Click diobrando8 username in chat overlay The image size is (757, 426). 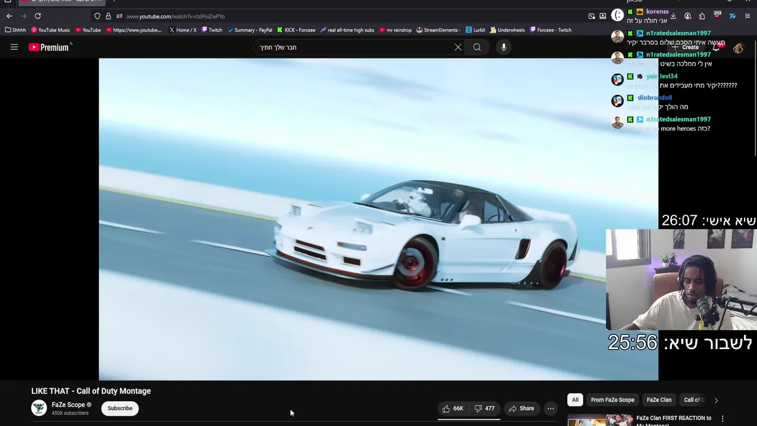point(655,98)
